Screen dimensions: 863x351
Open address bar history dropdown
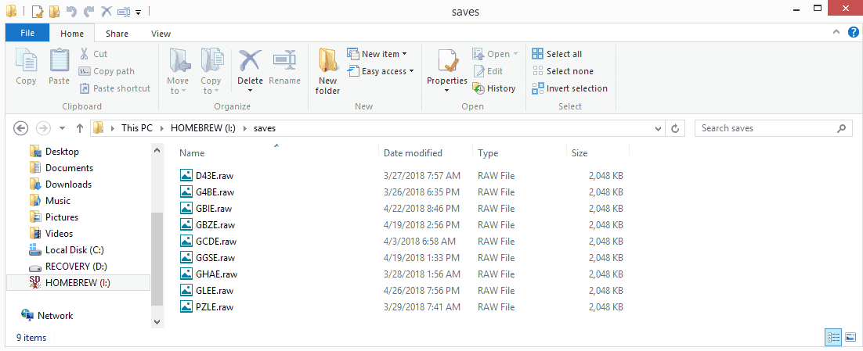(x=658, y=128)
